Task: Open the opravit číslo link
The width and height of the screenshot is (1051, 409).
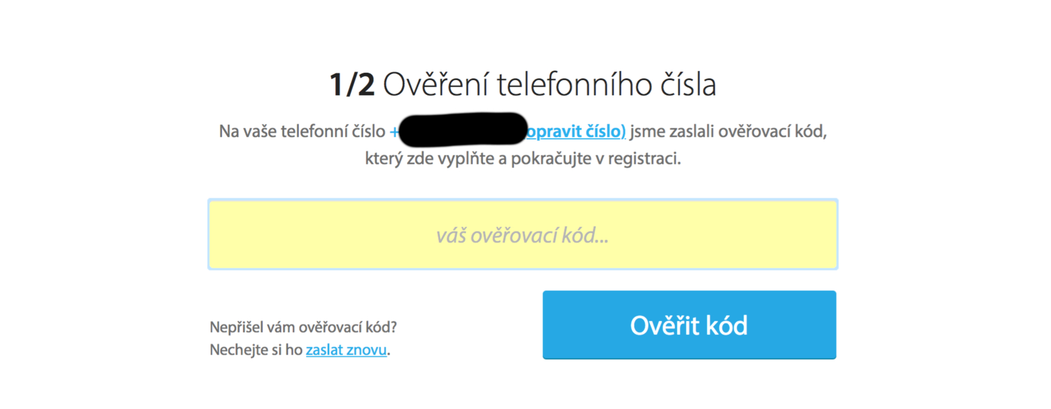Action: tap(576, 132)
